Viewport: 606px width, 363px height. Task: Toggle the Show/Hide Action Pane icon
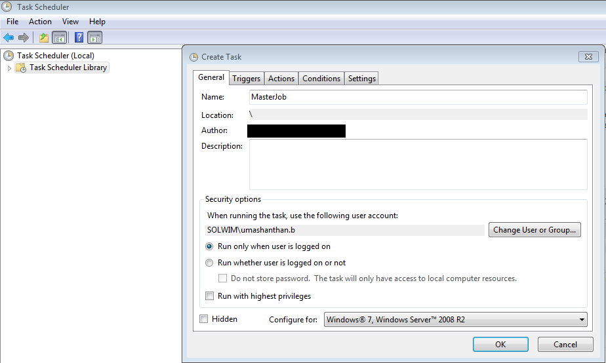click(94, 37)
